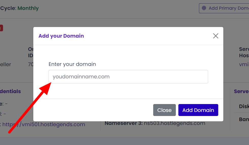
Task: Click the green Monthly billing cycle text
Action: coord(28,8)
